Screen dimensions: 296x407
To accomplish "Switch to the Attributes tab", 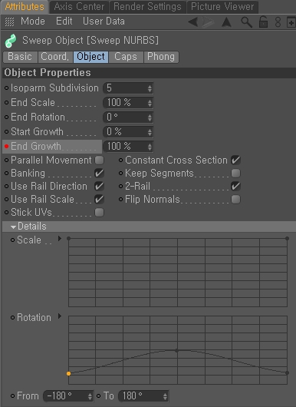I will [25, 7].
